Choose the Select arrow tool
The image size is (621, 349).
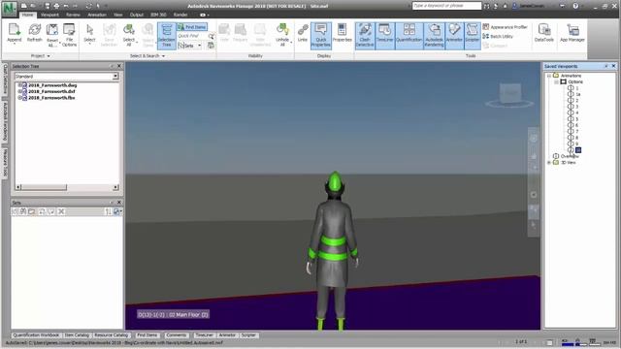[89, 33]
